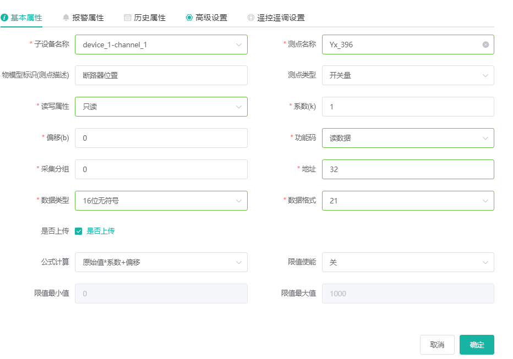Viewport: 513px width, 359px height.
Task: Switch to the 报警属性 tab
Action: click(84, 18)
